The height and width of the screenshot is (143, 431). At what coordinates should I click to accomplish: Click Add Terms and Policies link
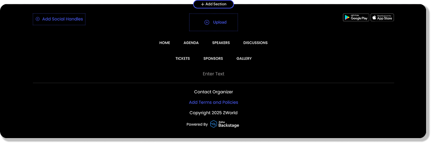click(x=213, y=102)
